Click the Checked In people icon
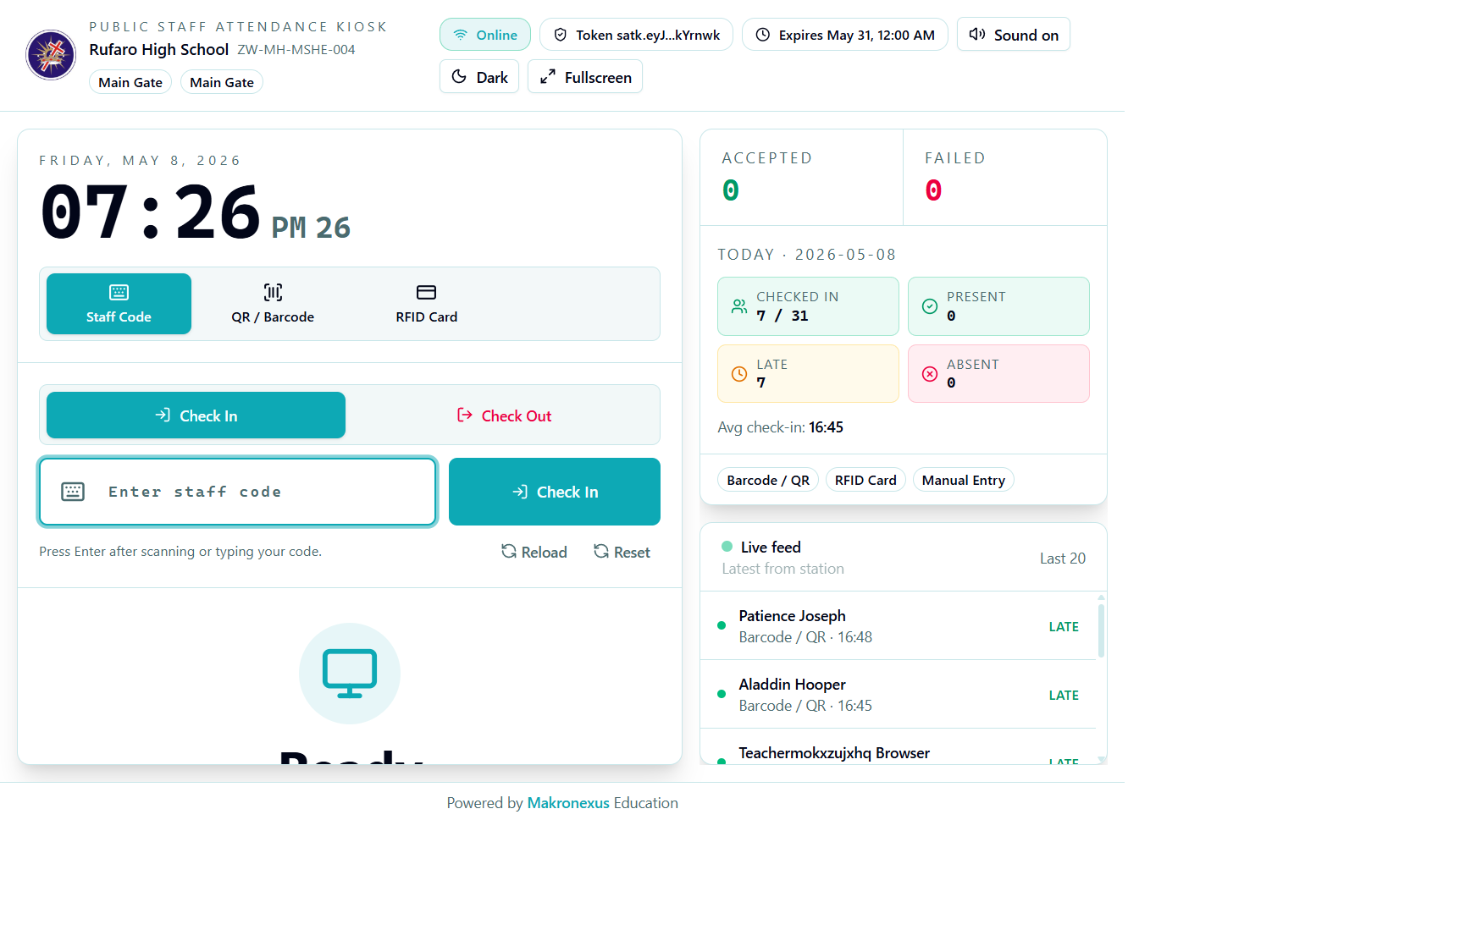 pyautogui.click(x=739, y=306)
